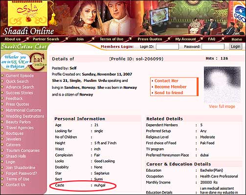Click the Star value Sagitarius
Screen dimensions: 246x195
[x=102, y=173]
